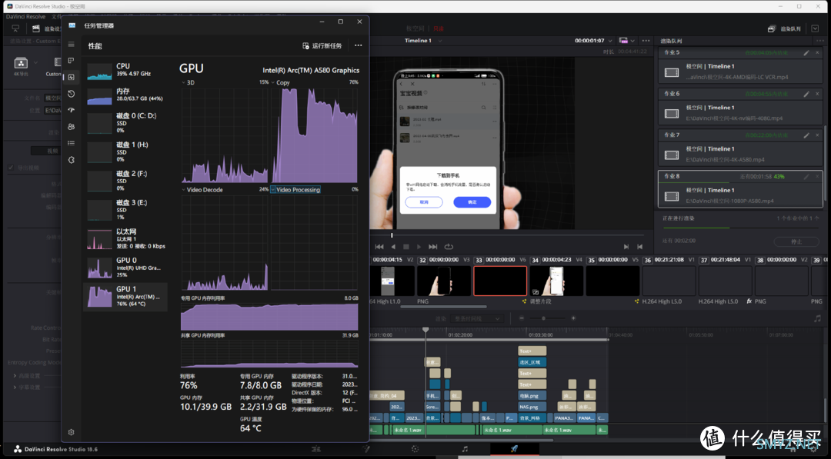Select 作业 5 AMD render job card
Viewport: 831px width, 459px height.
(x=740, y=65)
